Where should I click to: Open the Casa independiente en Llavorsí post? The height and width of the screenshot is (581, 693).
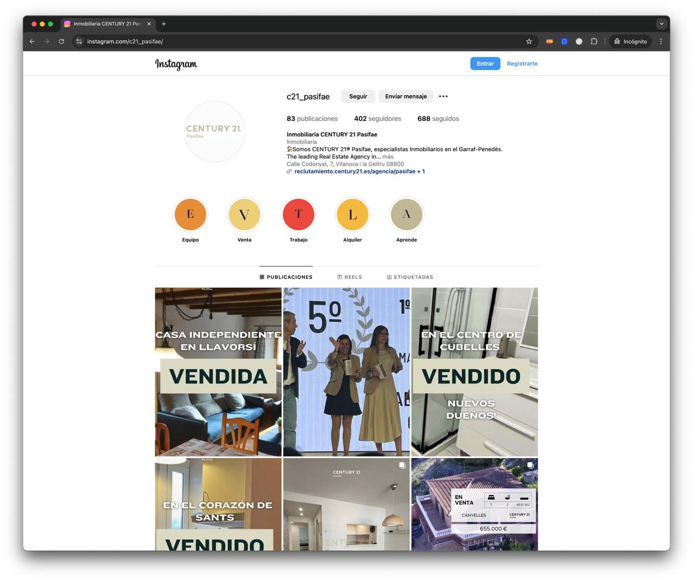(218, 372)
